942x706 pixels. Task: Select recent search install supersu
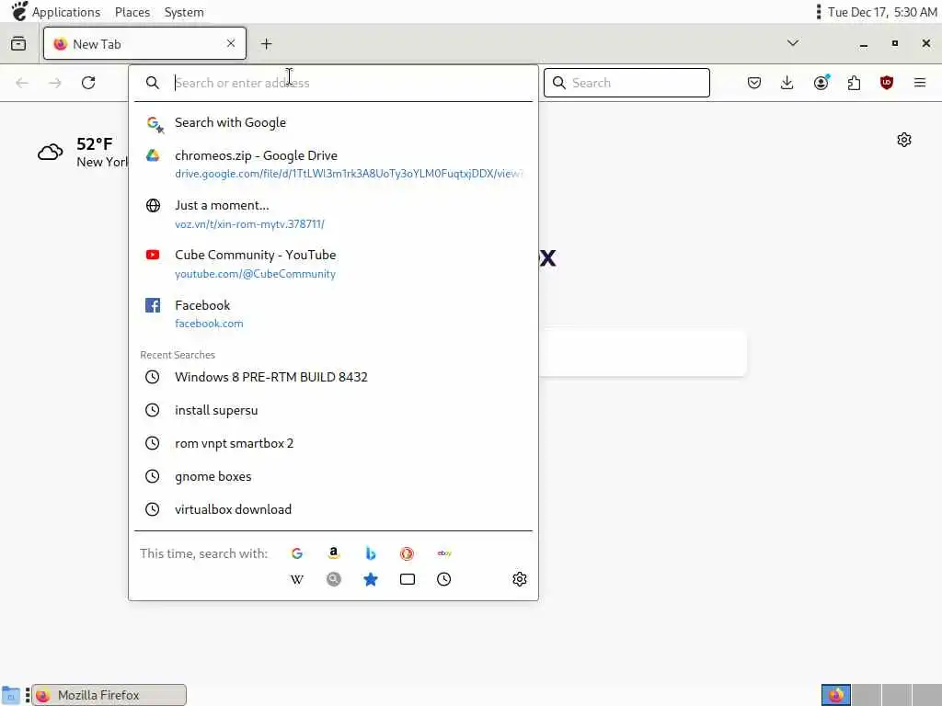coord(333,410)
